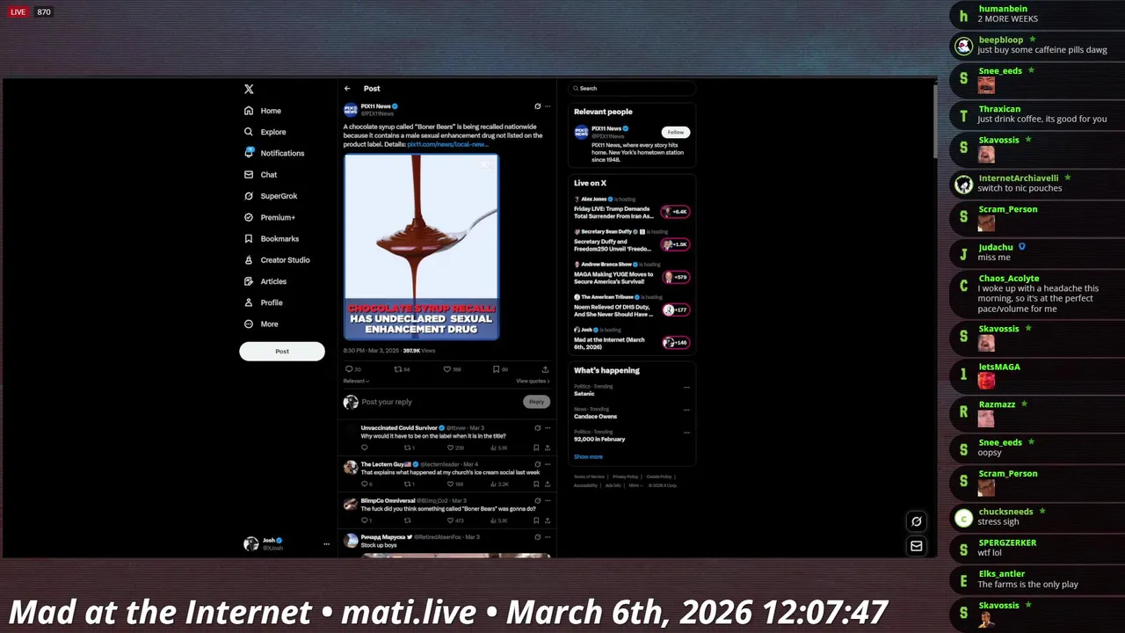Open the Chat envelope icon

[249, 174]
